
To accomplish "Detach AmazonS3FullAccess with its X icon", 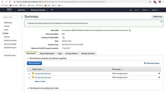I will point(159,73).
